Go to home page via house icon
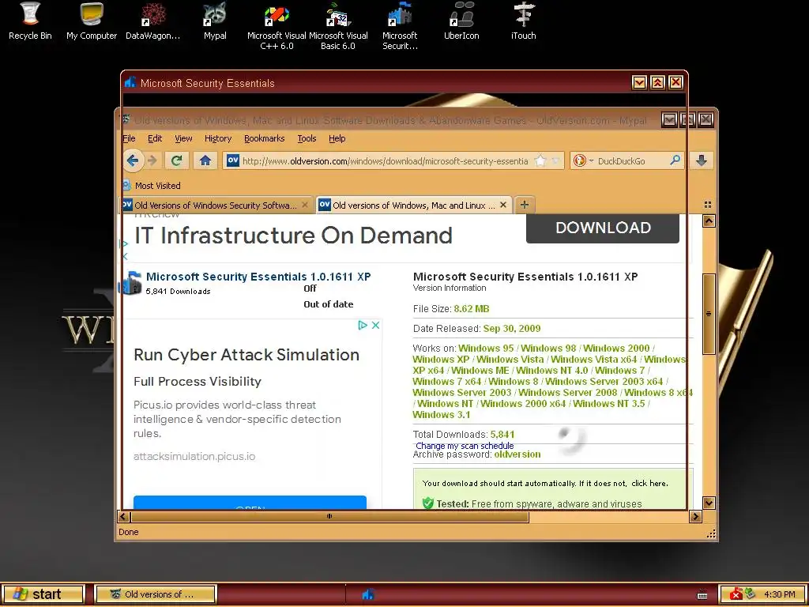 tap(205, 160)
